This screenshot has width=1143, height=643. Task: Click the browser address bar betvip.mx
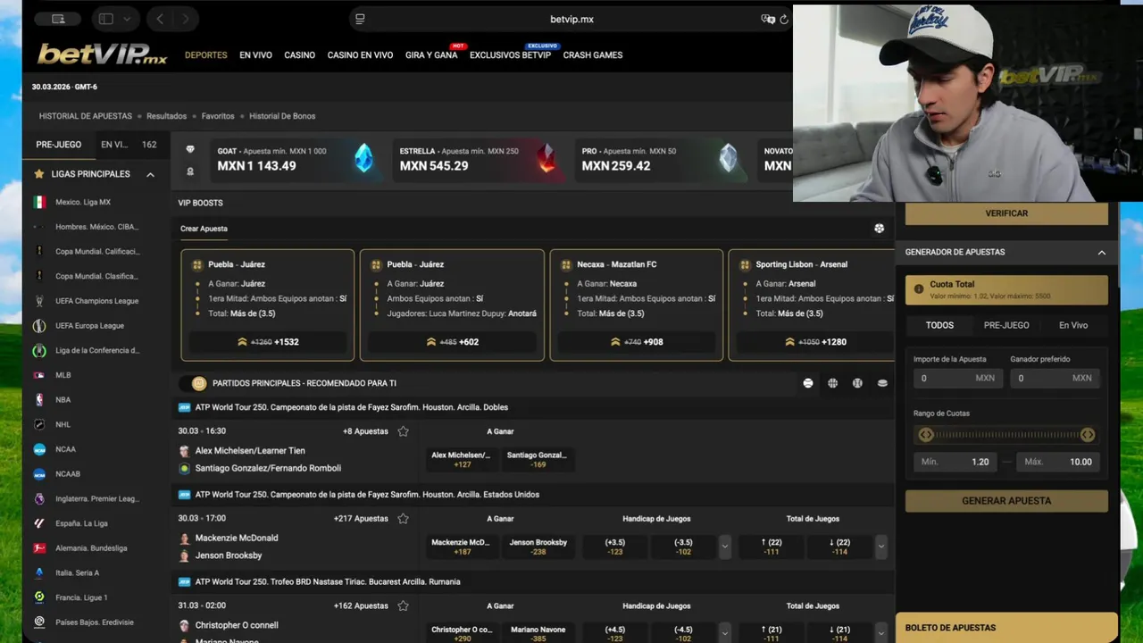pyautogui.click(x=571, y=19)
